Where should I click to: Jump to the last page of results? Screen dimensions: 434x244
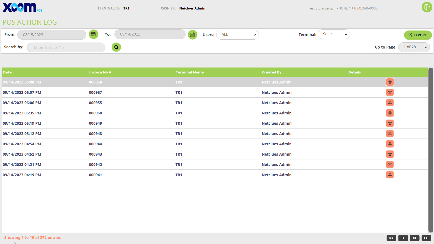tap(426, 238)
